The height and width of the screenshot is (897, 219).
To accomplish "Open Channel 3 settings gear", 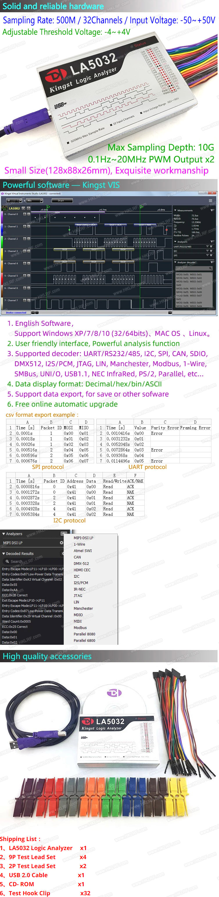I will tap(25, 251).
